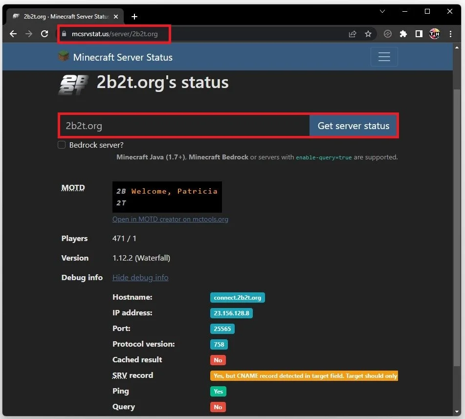Screen dimensions: 465x419
Task: Bookmark this page with the star icon
Action: point(368,34)
